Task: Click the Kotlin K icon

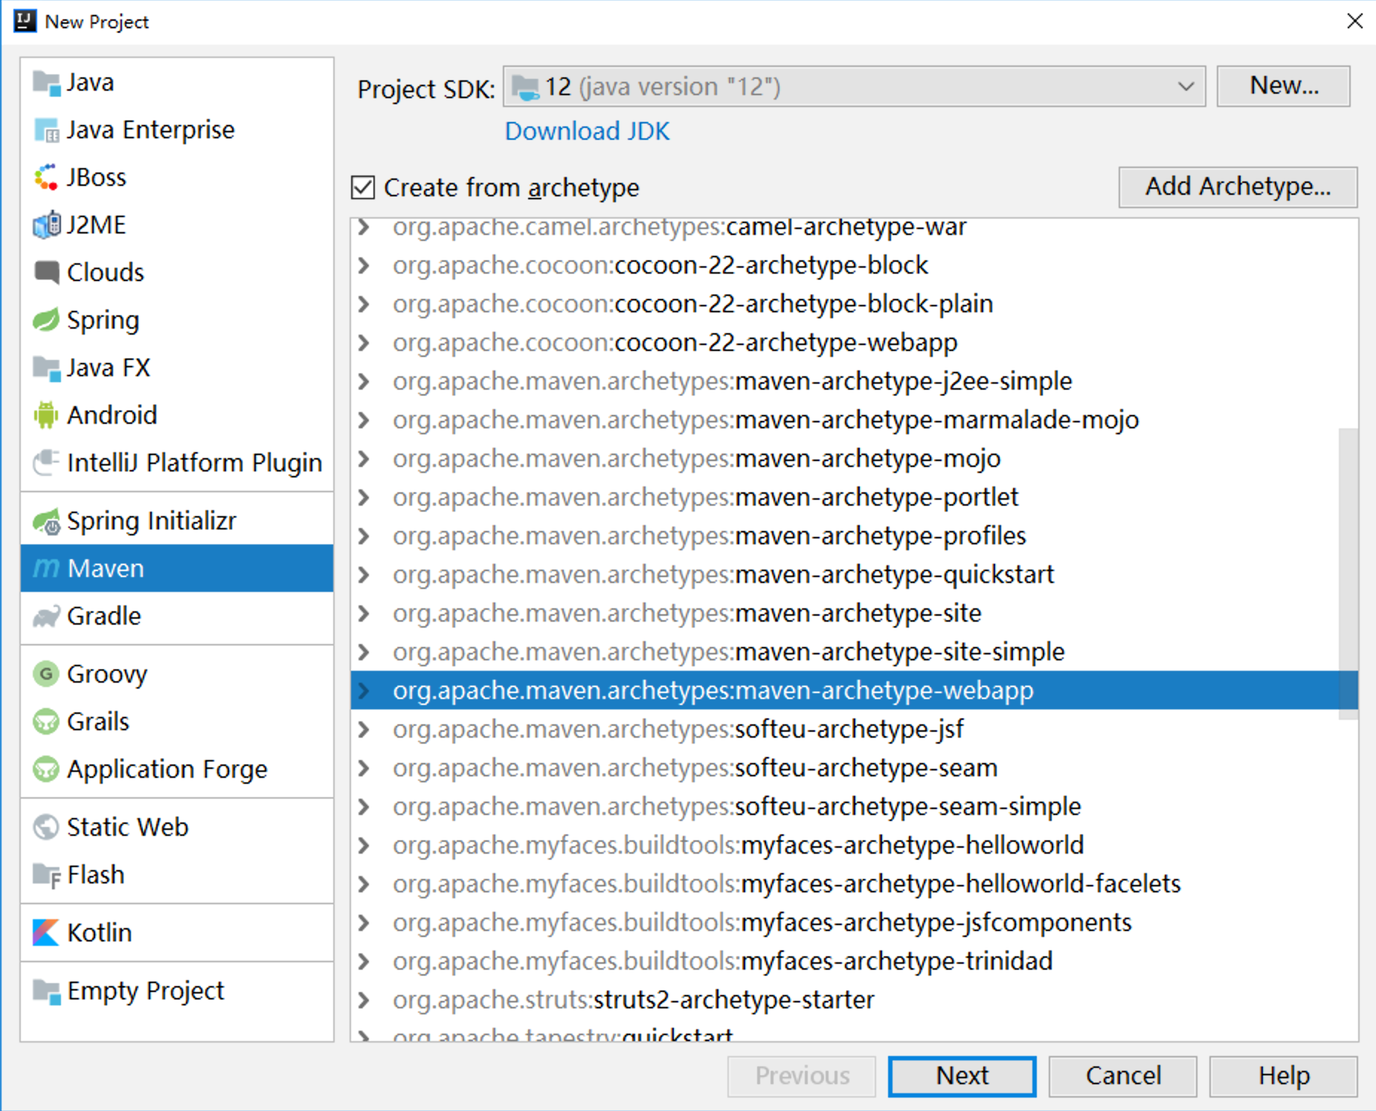Action: tap(46, 933)
